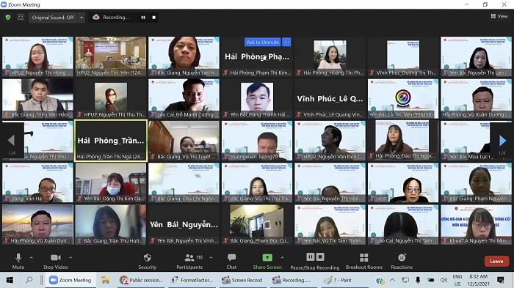Image resolution: width=514 pixels, height=288 pixels.
Task: Open the View menu
Action: pos(499,16)
